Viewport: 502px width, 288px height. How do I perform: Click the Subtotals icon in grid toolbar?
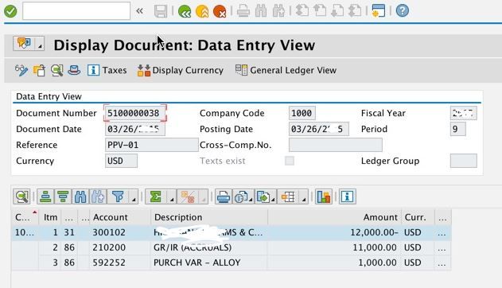(x=188, y=197)
